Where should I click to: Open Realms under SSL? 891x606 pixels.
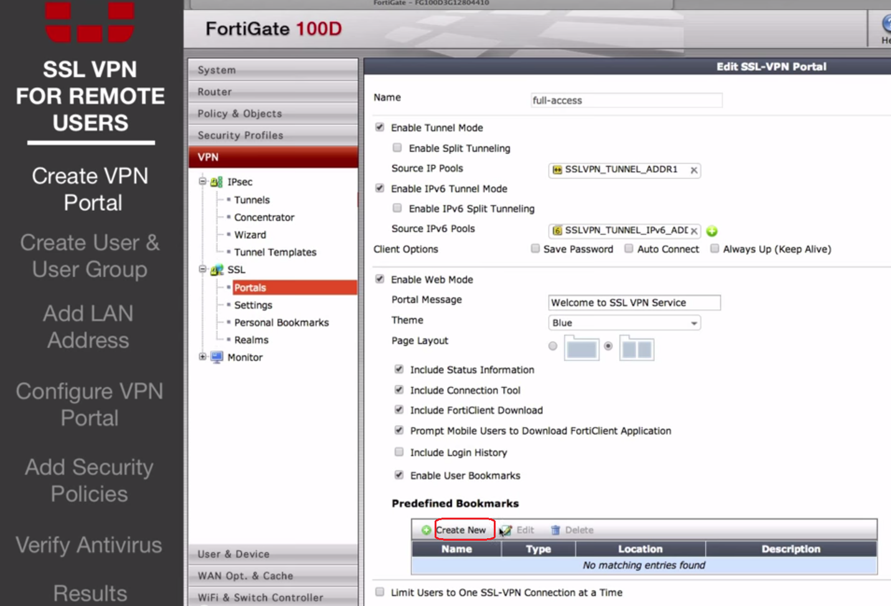pyautogui.click(x=252, y=340)
